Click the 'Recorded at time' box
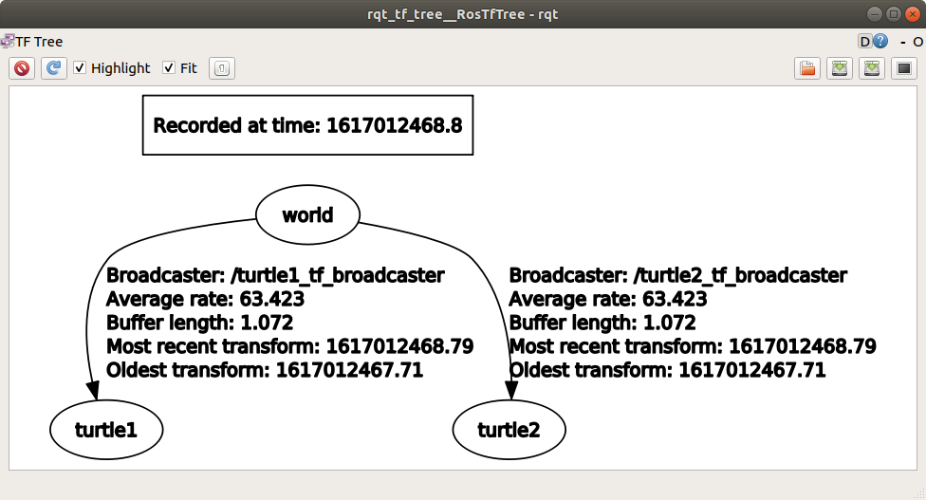Screen dimensions: 926x500 click(x=307, y=125)
